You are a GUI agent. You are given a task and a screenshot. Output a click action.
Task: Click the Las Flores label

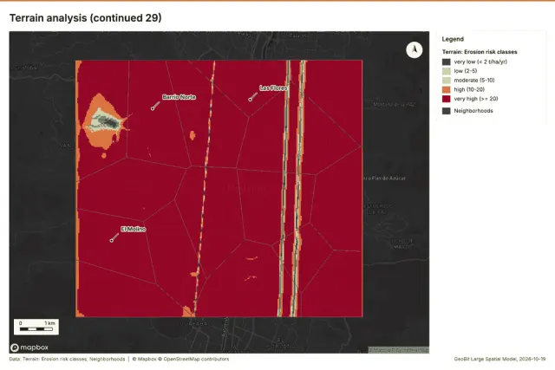click(273, 88)
